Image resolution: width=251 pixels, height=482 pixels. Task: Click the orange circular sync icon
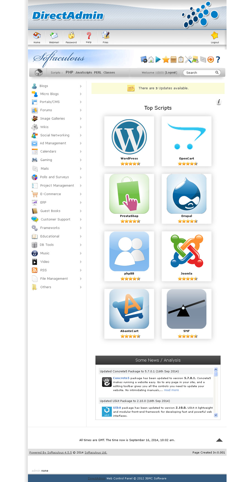[211, 59]
